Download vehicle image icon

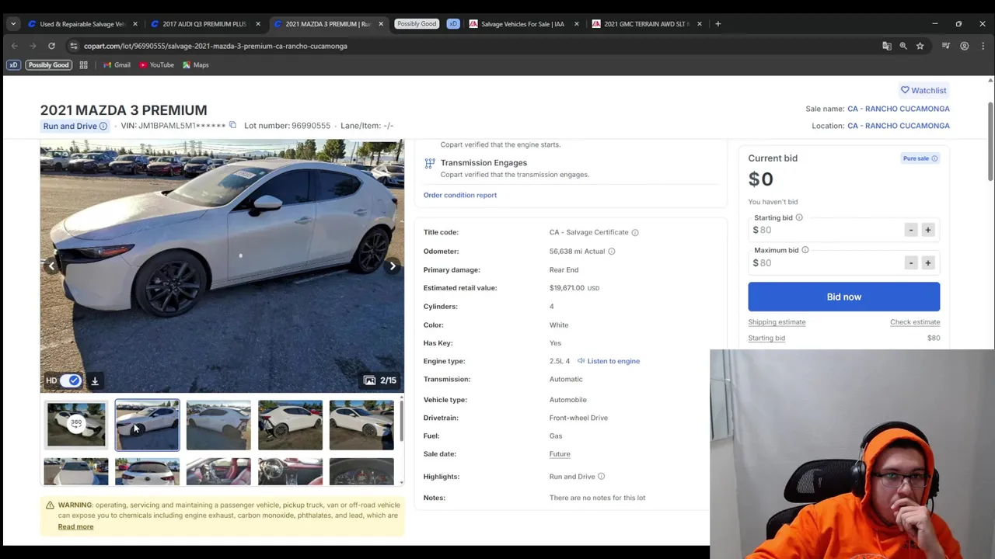(95, 380)
